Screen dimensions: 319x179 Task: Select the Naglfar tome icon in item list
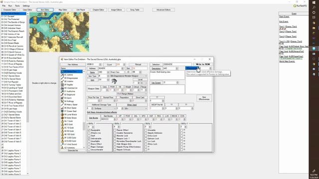62,85
